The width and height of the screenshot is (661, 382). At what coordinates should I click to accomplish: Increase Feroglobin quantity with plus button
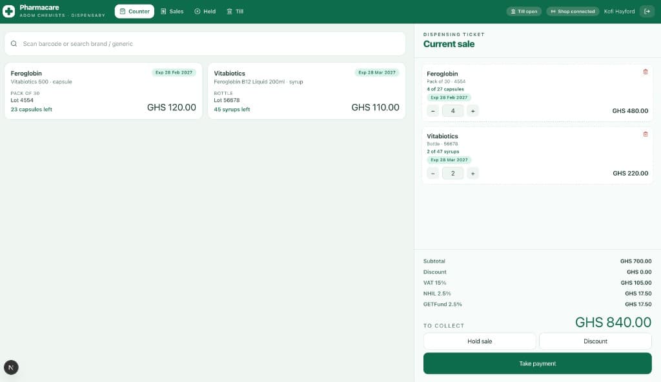pos(473,111)
